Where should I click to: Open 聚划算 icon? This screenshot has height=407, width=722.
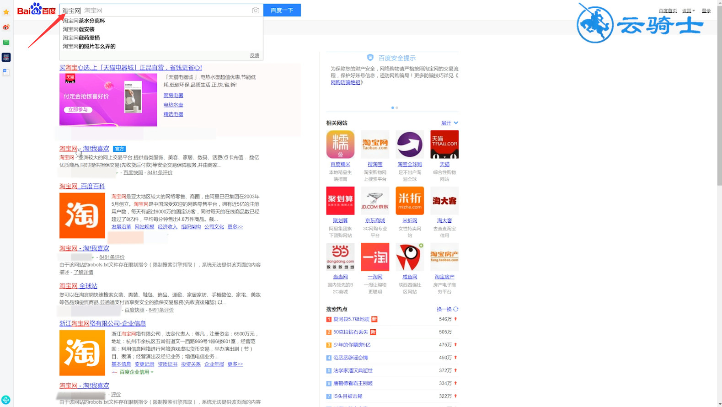(x=340, y=201)
